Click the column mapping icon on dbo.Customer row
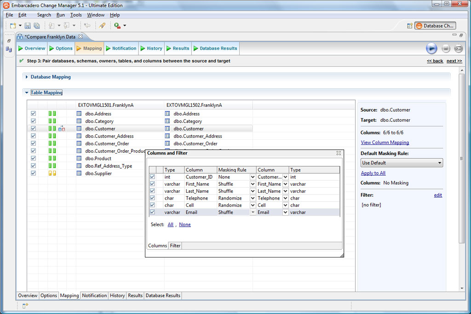 pos(62,128)
